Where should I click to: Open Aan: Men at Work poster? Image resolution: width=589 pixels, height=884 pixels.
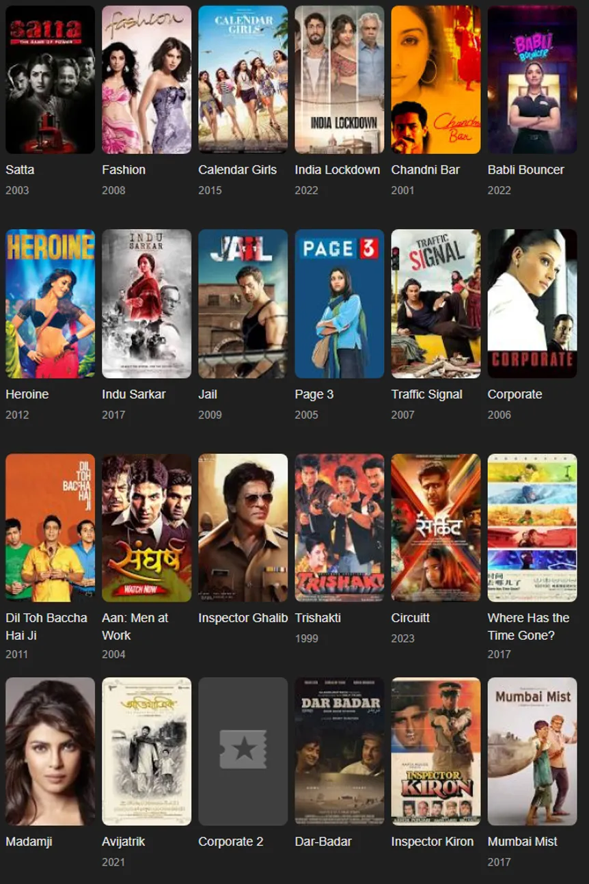coord(147,528)
